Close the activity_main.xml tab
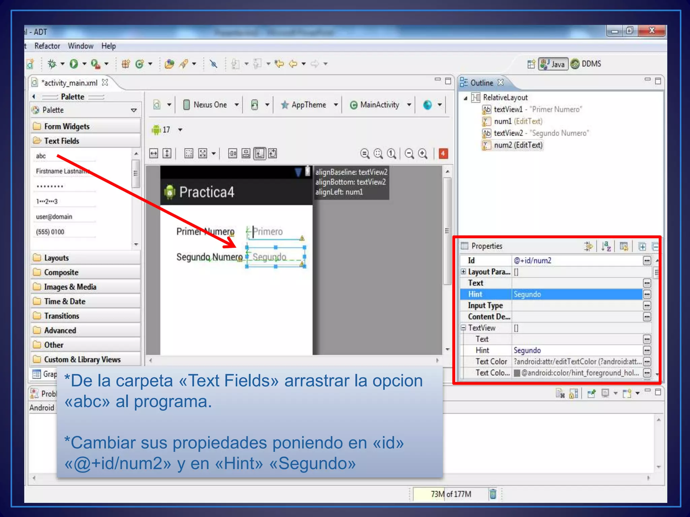This screenshot has height=517, width=690. 105,82
